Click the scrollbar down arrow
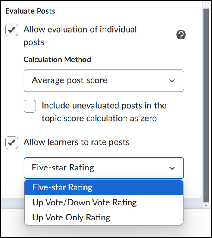This screenshot has height=238, width=212. coord(206,206)
